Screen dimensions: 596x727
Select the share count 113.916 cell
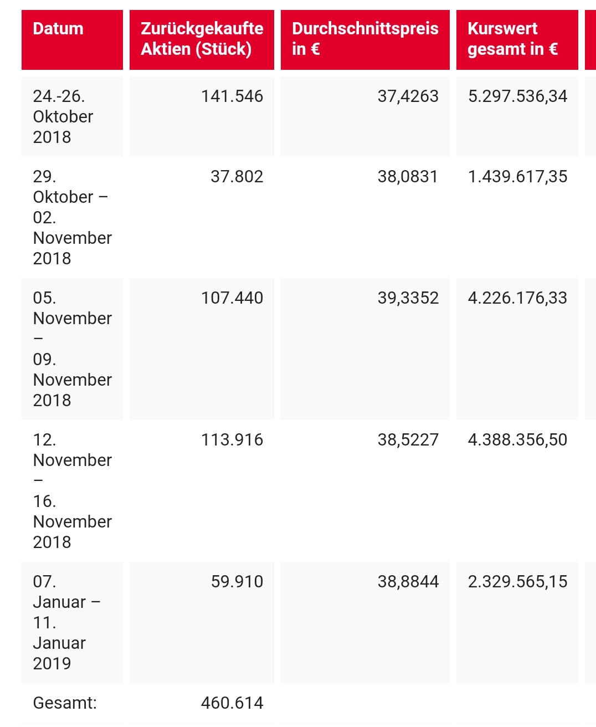coord(232,440)
